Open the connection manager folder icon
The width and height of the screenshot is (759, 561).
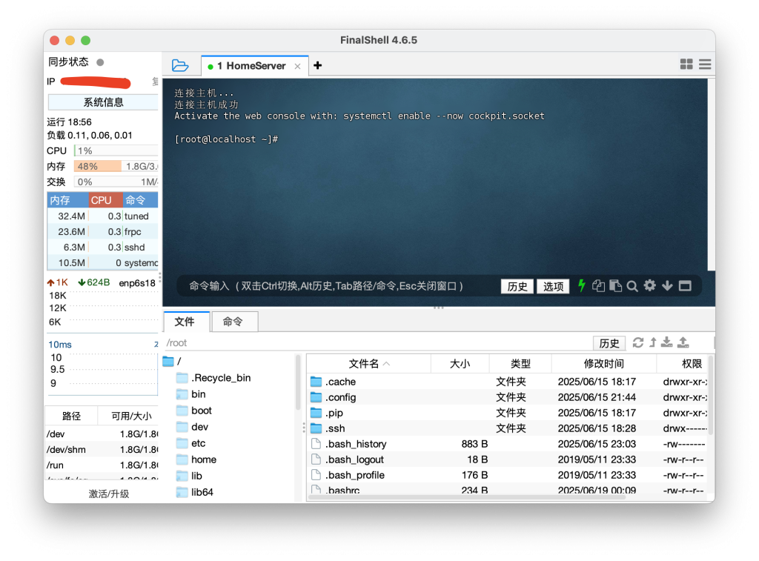179,65
